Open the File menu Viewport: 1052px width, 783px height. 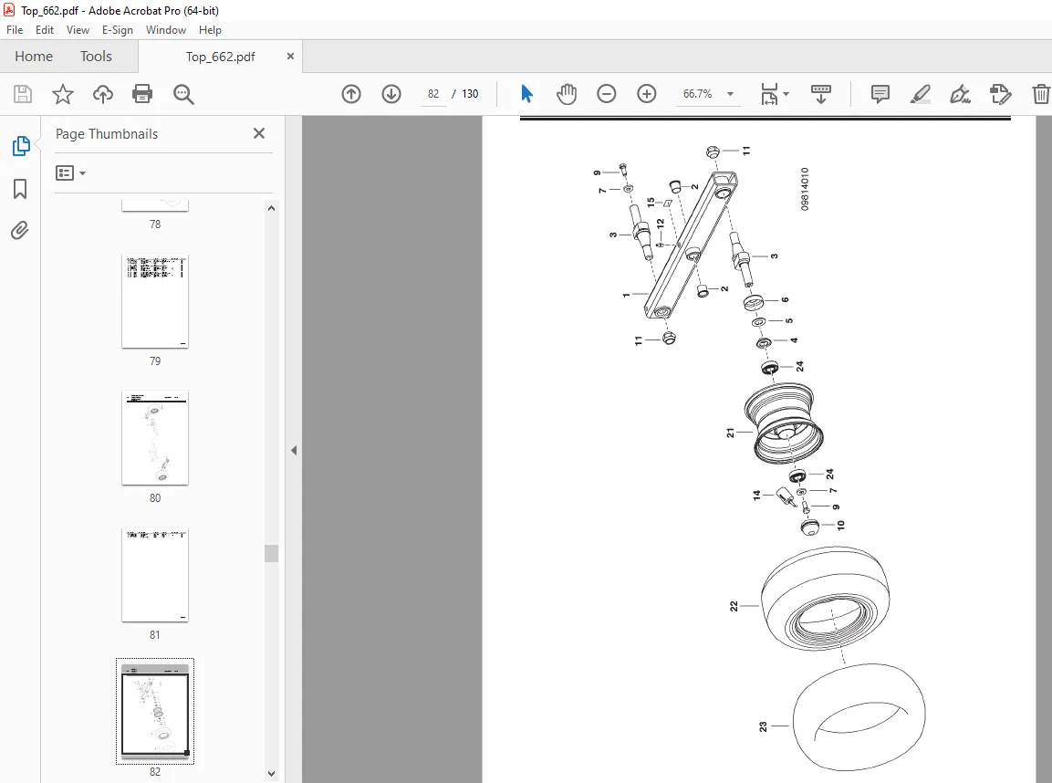tap(14, 30)
